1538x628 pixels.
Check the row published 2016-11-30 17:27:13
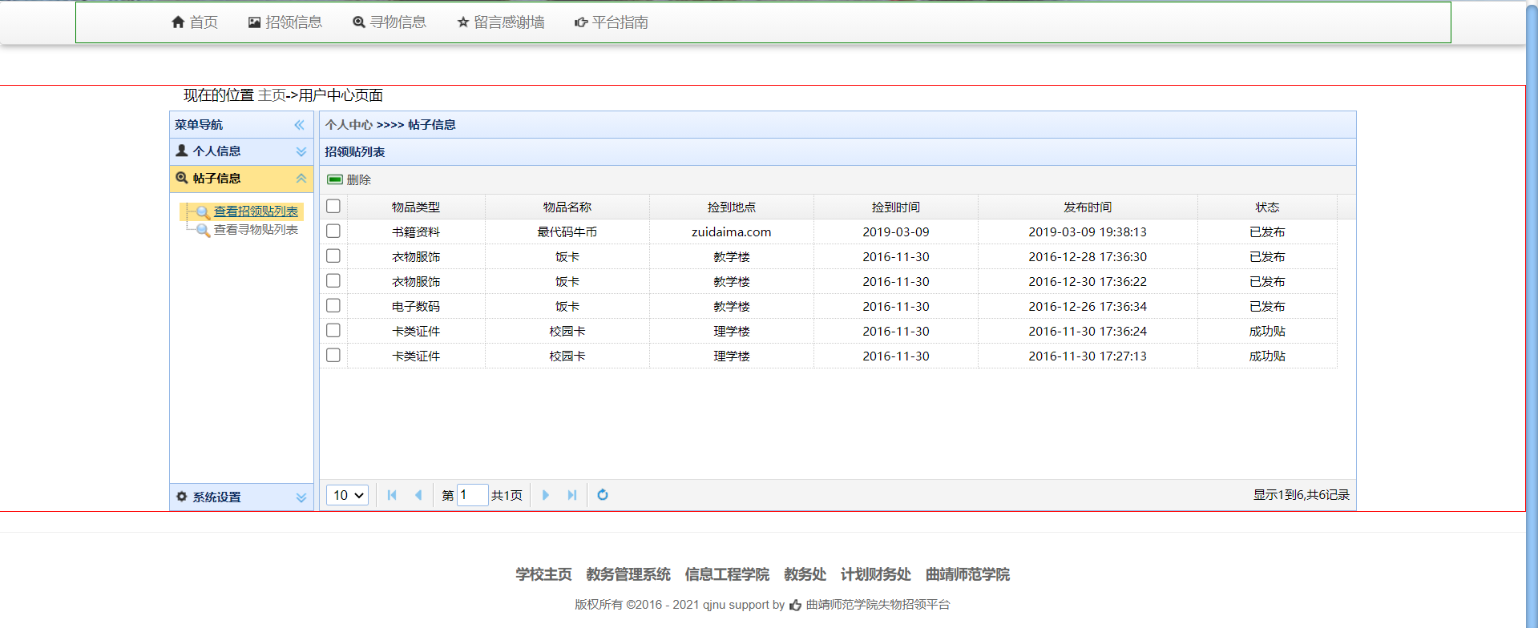(333, 356)
